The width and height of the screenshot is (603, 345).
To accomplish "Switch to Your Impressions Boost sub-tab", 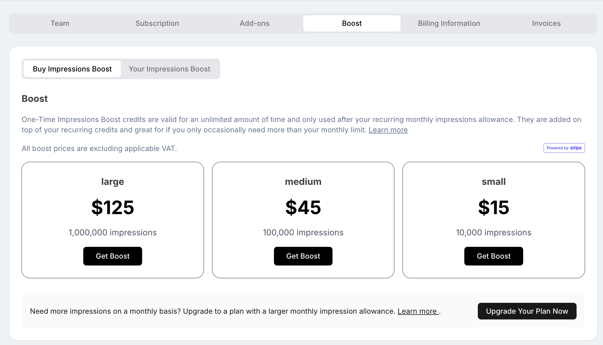I will coord(169,69).
